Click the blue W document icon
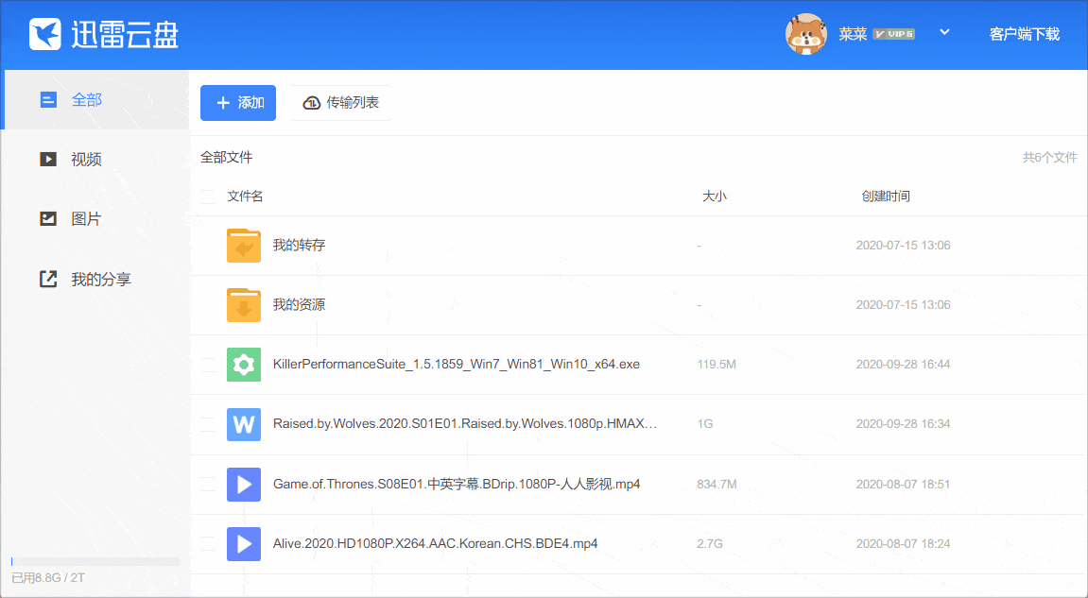Image resolution: width=1088 pixels, height=598 pixels. pos(244,424)
